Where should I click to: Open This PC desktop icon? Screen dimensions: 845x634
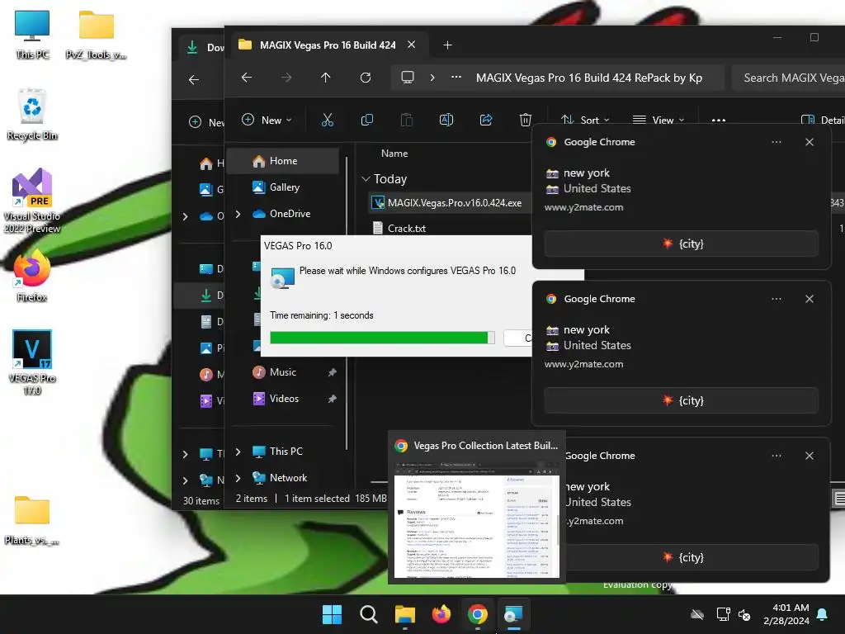(32, 35)
